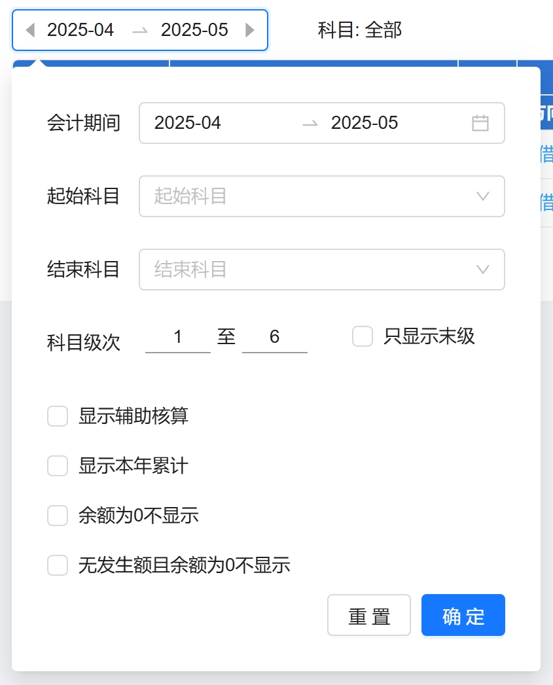553x685 pixels.
Task: Click the 科目: 全部 label
Action: click(x=360, y=30)
